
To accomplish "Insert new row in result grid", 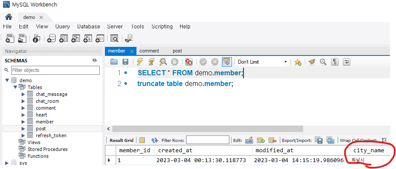I will click(x=260, y=140).
